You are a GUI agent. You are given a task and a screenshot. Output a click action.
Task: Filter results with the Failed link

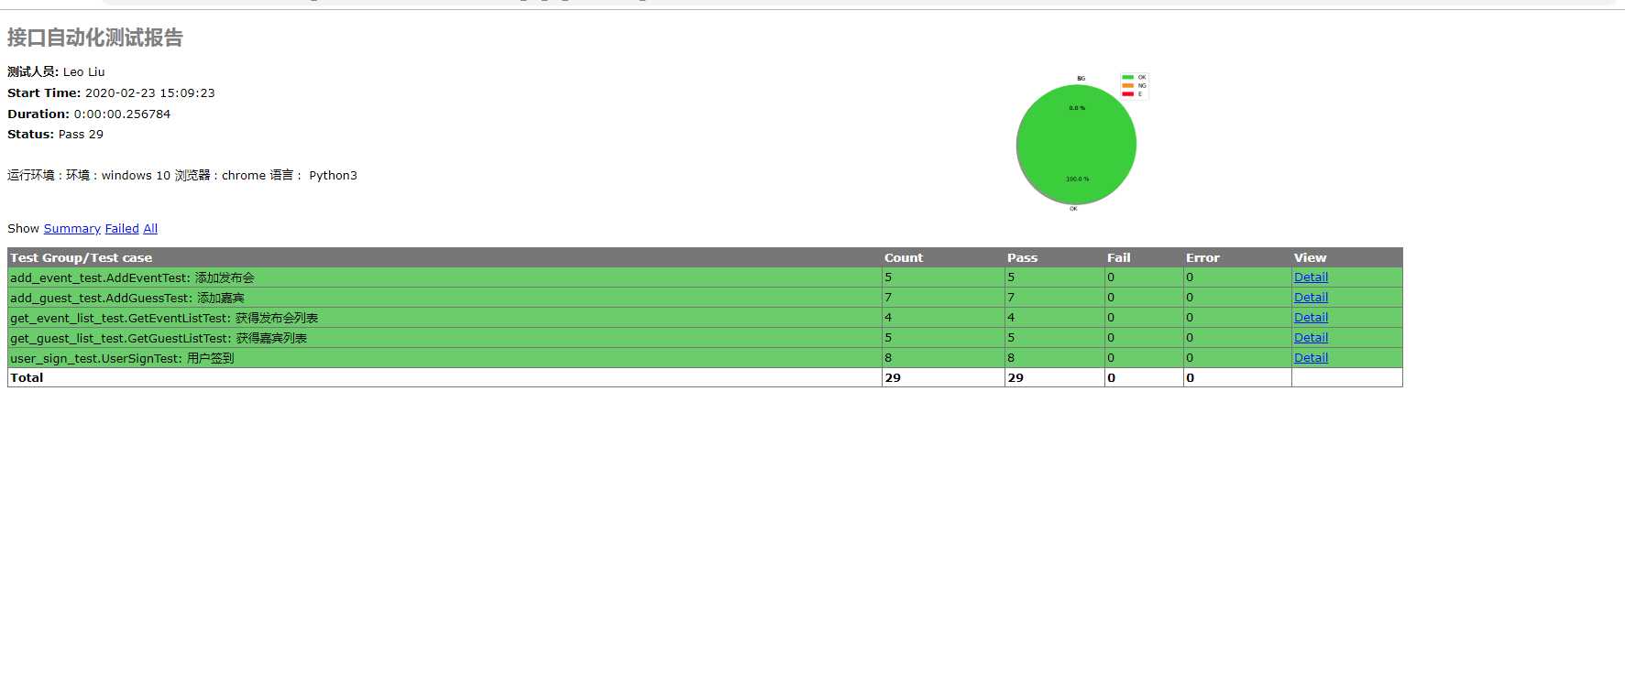pos(122,229)
